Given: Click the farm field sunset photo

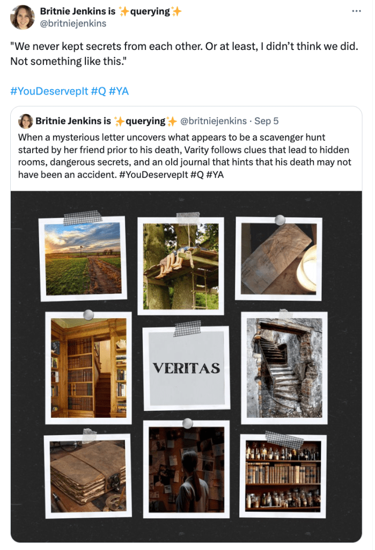Looking at the screenshot, I should click(x=83, y=259).
